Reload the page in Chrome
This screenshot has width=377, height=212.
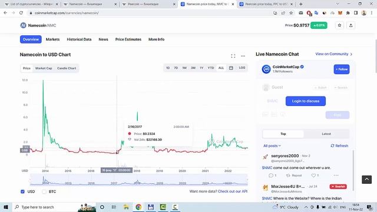coord(21,13)
